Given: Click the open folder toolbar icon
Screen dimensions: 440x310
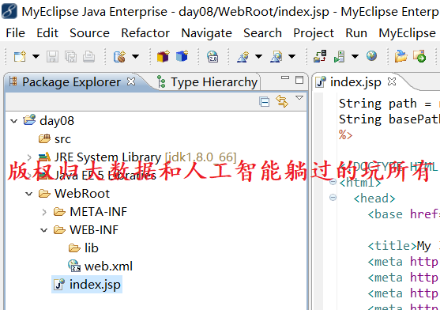Looking at the screenshot, I should click(x=401, y=56).
